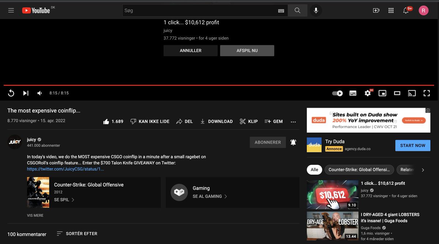Download the video

click(x=216, y=121)
